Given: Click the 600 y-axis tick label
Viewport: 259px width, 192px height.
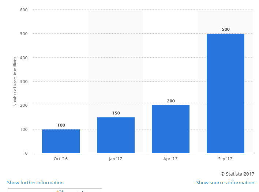Looking at the screenshot, I should (x=24, y=10).
